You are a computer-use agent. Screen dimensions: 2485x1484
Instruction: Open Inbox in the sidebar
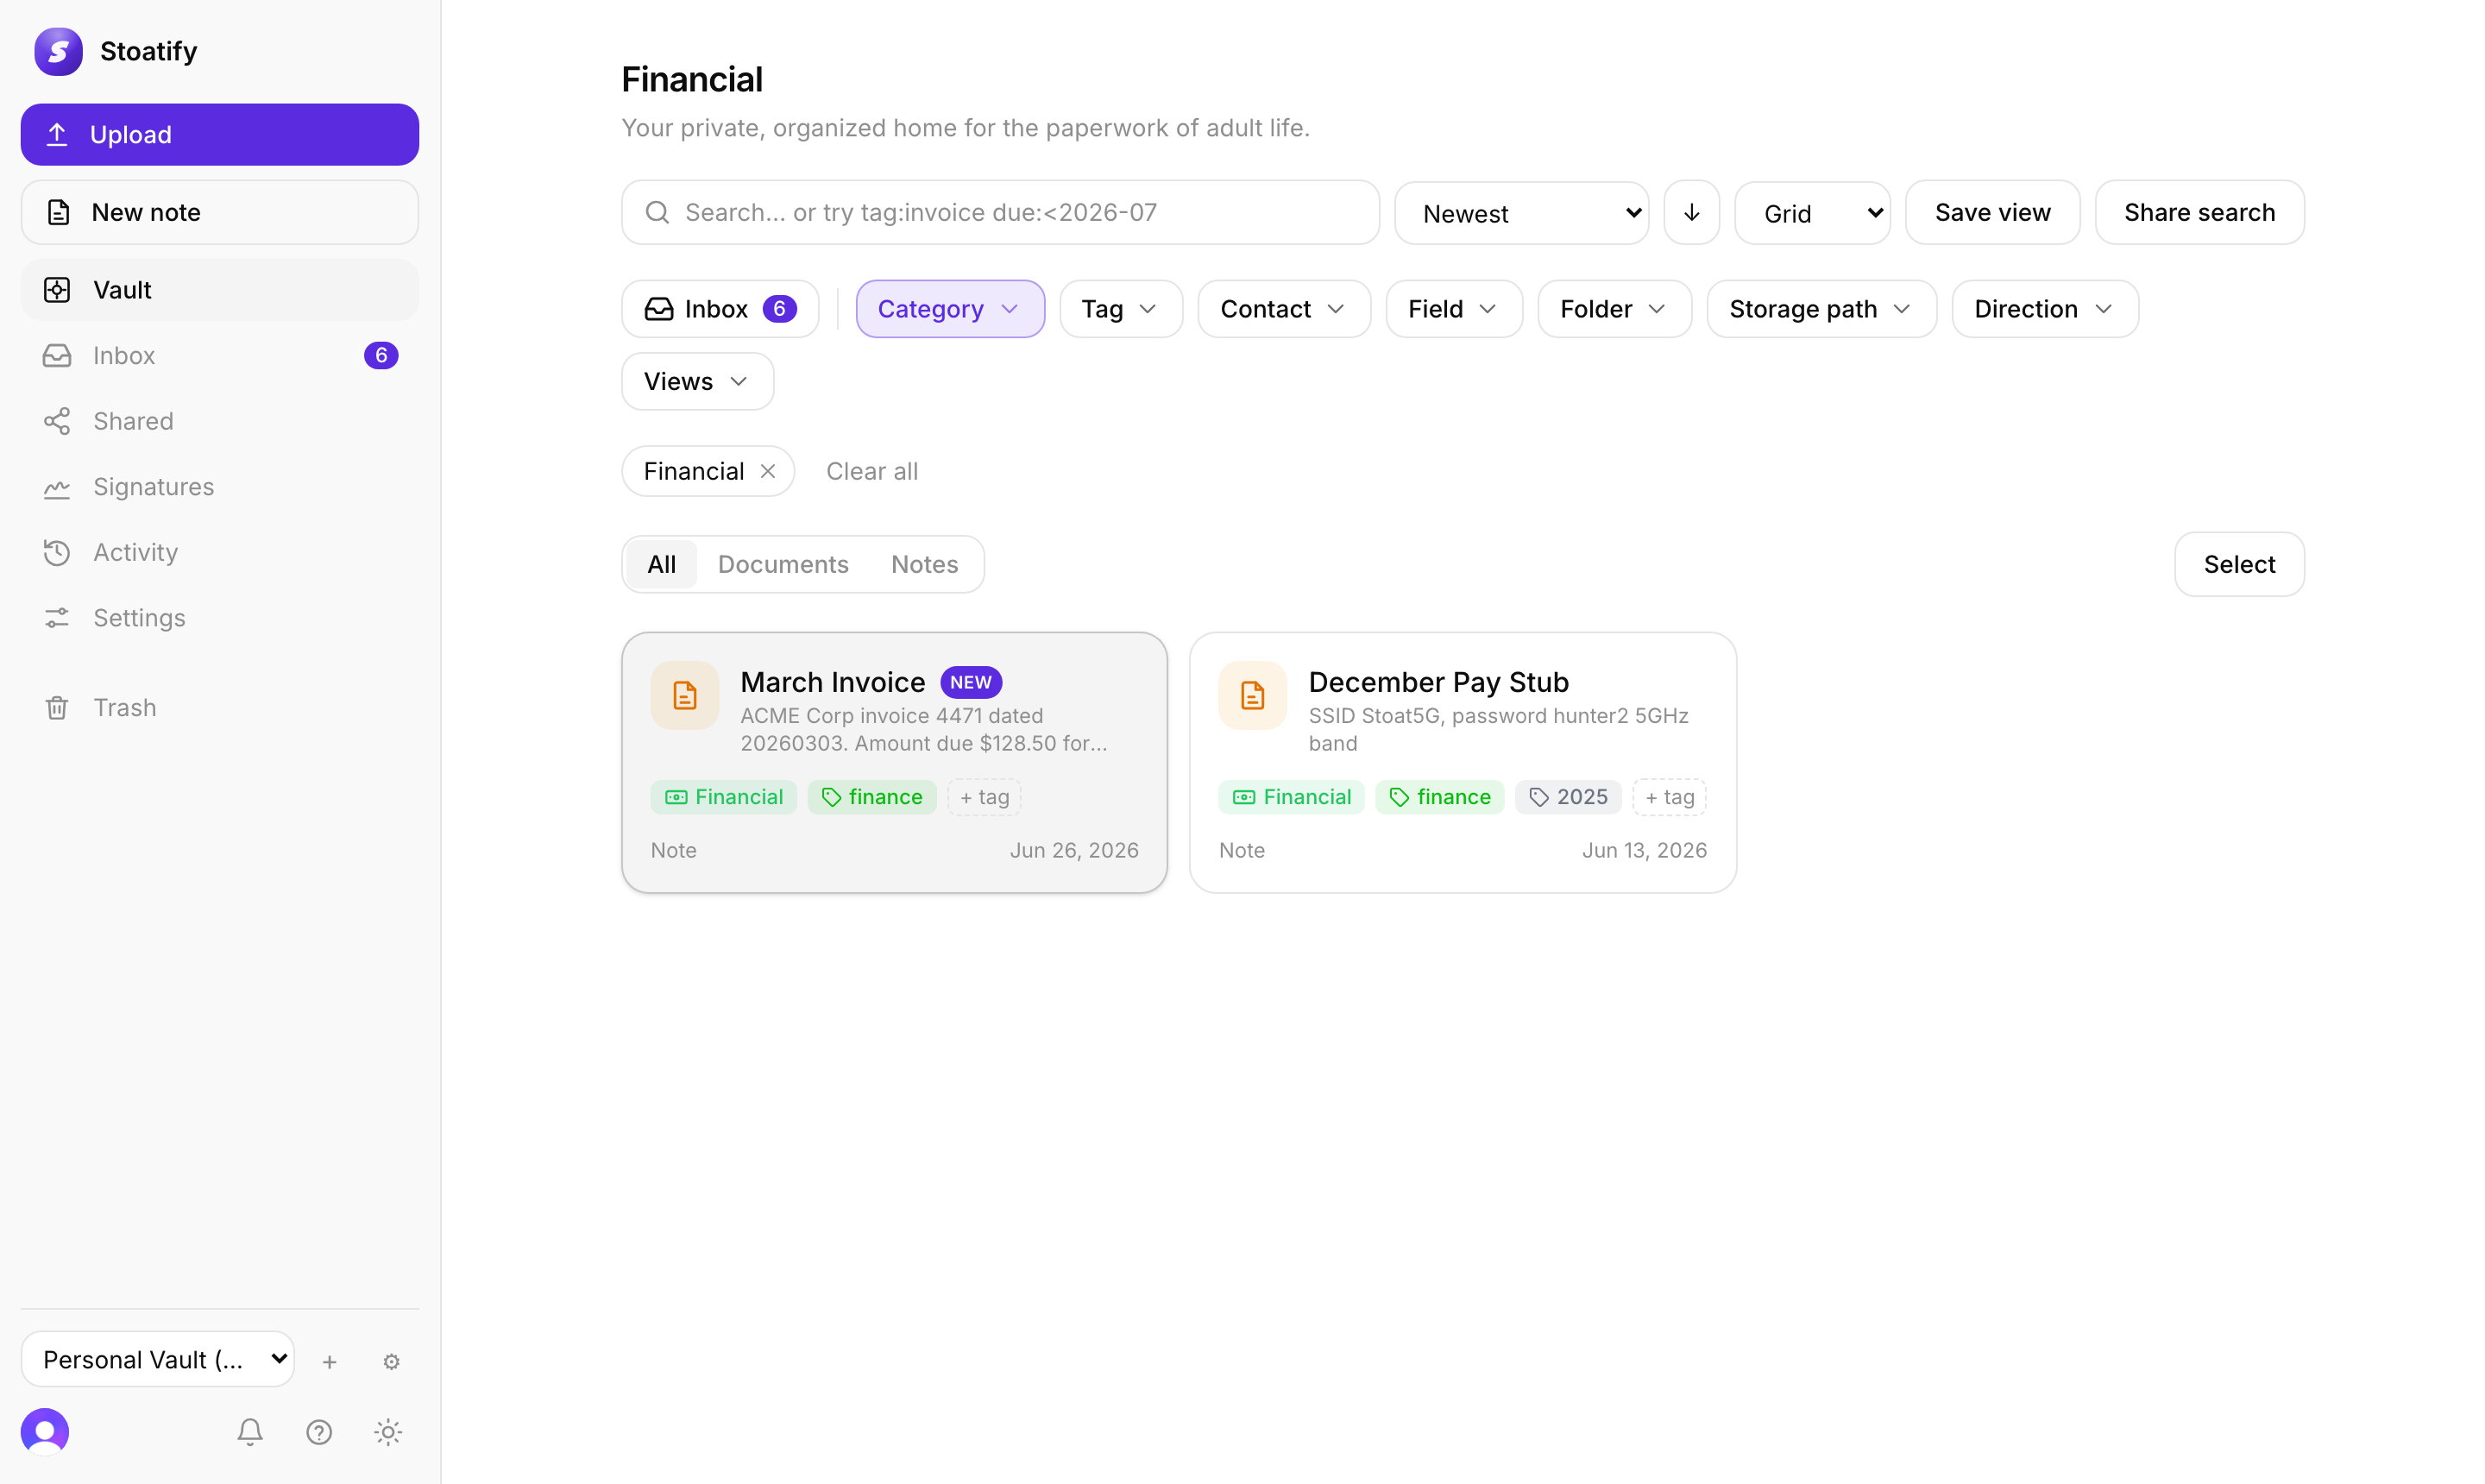pos(220,355)
